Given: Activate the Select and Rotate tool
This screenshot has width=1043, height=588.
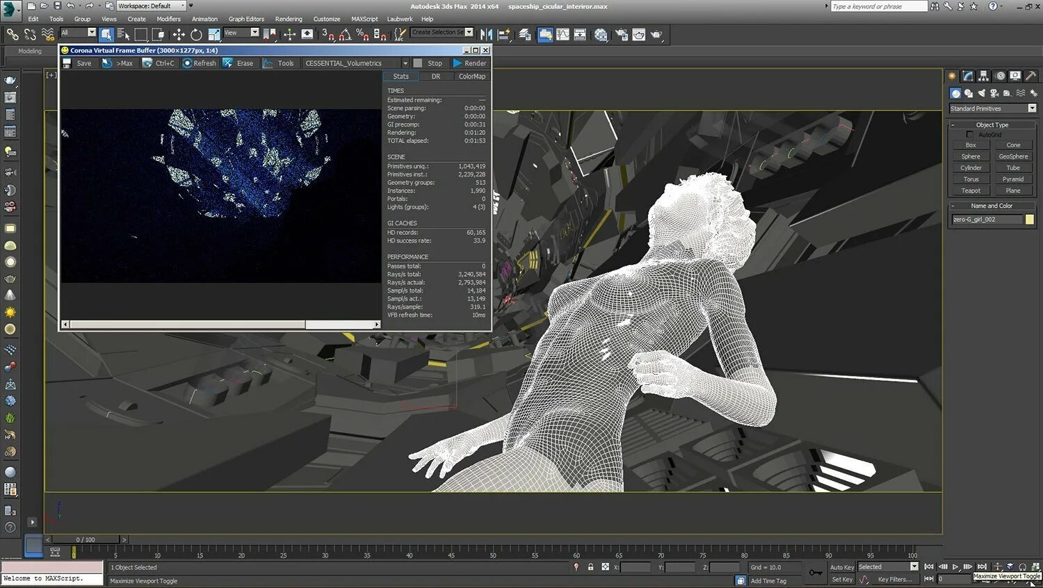Looking at the screenshot, I should click(x=196, y=34).
